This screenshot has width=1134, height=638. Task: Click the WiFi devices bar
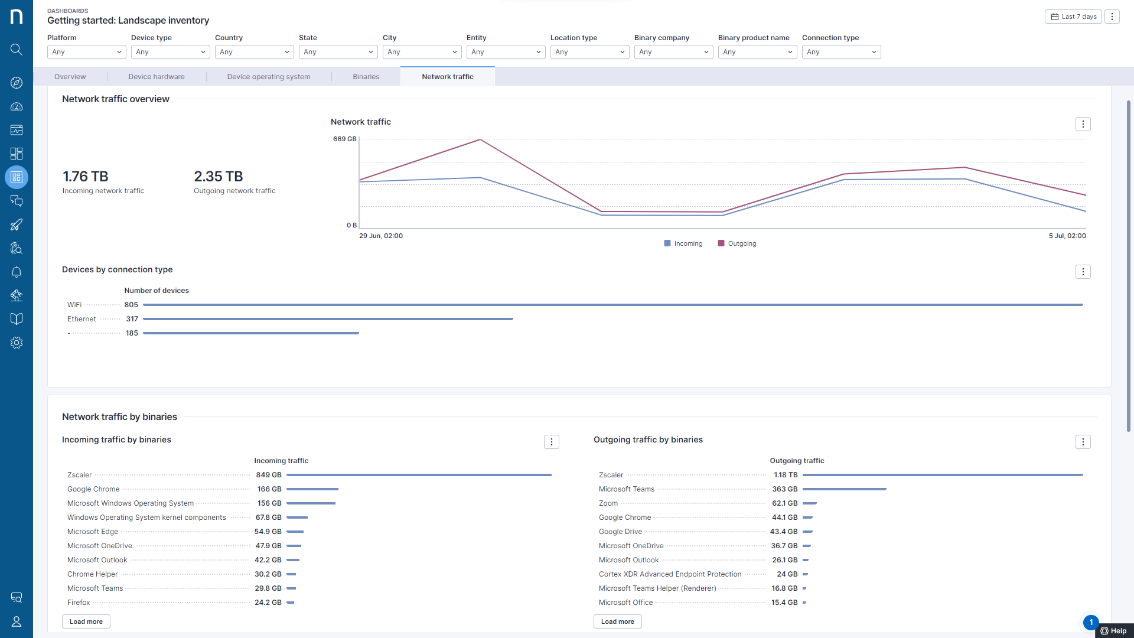coord(613,305)
